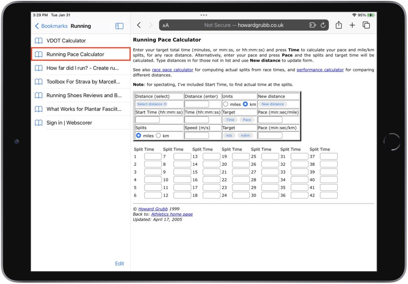Tap book icon beside Running Pace Calculator
Screen dimensions: 408x284
point(39,54)
